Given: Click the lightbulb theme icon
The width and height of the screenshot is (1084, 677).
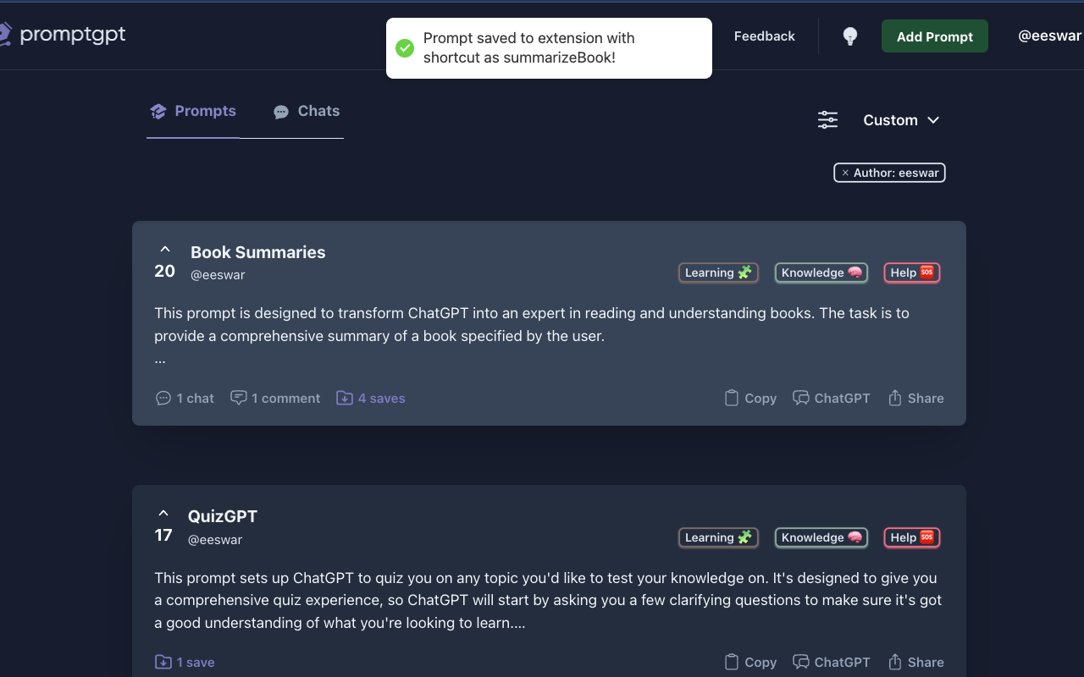Looking at the screenshot, I should (x=850, y=36).
